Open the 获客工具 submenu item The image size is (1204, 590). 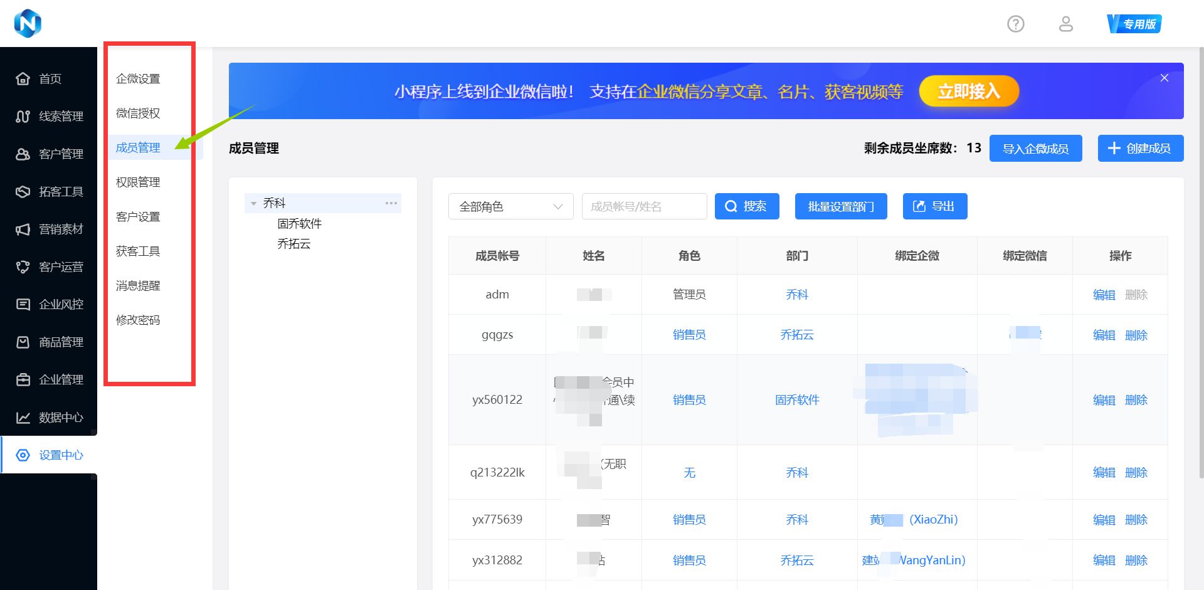(x=138, y=251)
